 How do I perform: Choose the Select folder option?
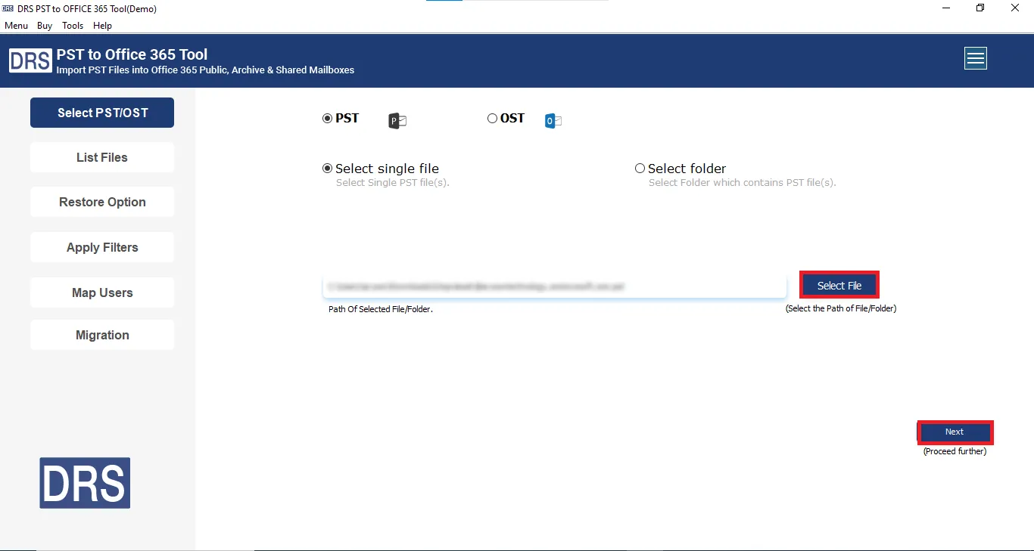pos(640,169)
